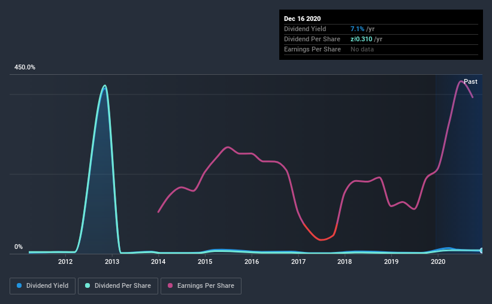Viewport: 492px width, 304px height.
Task: Select the 2017 label on the x-axis
Action: point(298,262)
